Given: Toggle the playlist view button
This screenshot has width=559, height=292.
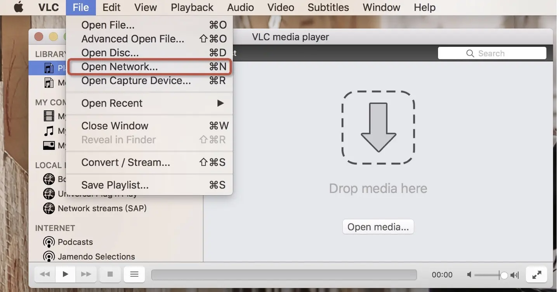Looking at the screenshot, I should click(x=134, y=274).
